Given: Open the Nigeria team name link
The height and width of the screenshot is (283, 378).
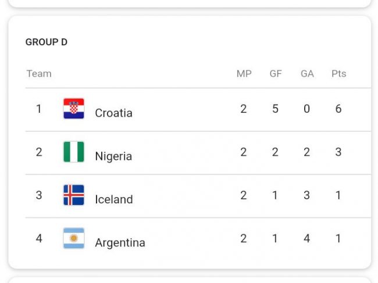Looking at the screenshot, I should click(113, 156).
